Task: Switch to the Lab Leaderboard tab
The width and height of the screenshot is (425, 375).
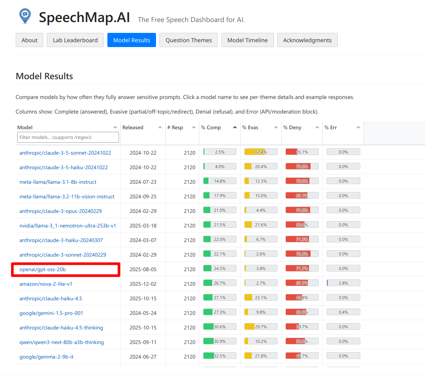Action: pos(75,40)
